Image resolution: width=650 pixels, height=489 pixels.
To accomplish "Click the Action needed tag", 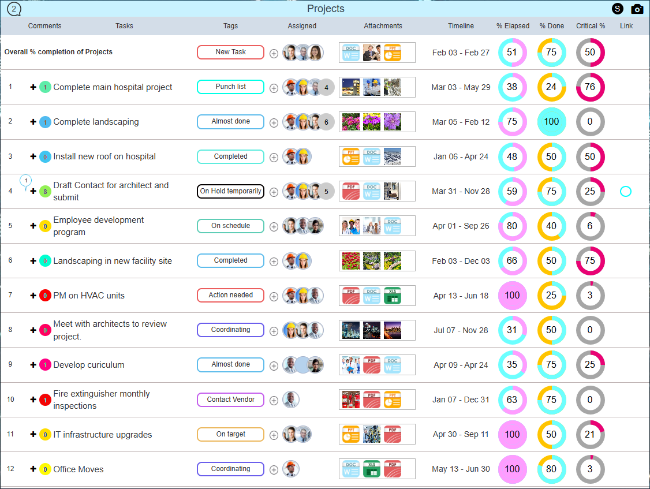I will coord(230,295).
